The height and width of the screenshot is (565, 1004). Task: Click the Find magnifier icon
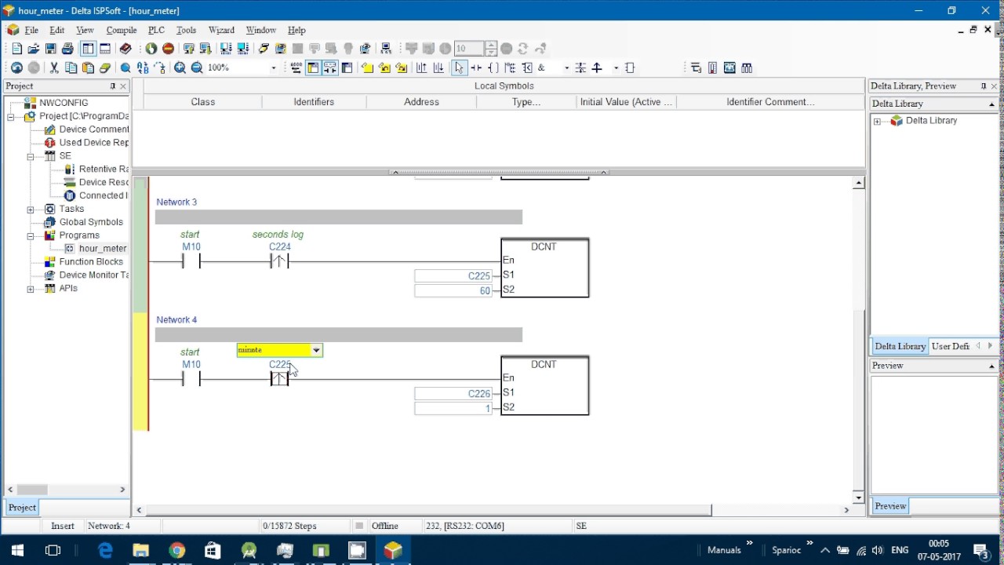125,68
